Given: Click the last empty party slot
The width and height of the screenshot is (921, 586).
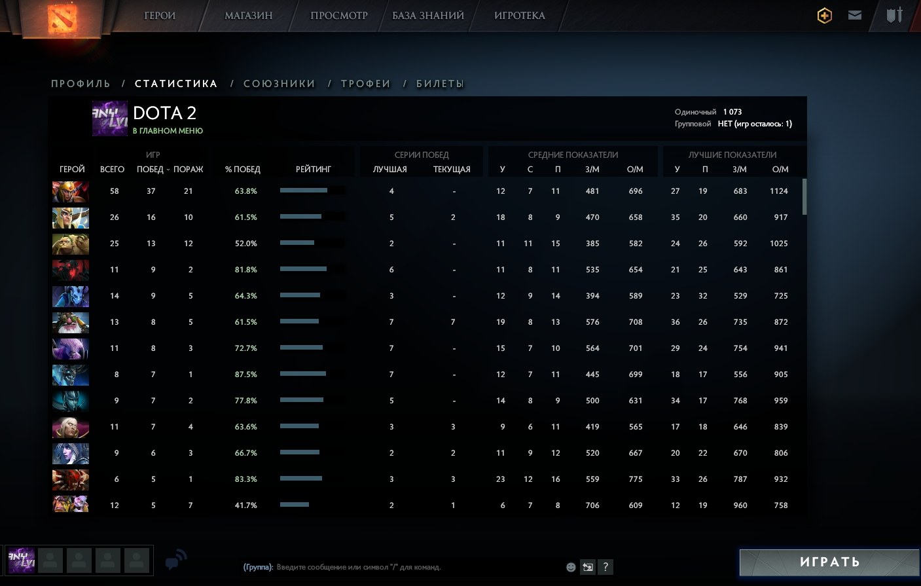Looking at the screenshot, I should click(137, 560).
